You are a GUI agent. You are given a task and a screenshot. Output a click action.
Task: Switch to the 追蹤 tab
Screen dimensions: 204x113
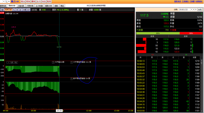[x=56, y=6]
